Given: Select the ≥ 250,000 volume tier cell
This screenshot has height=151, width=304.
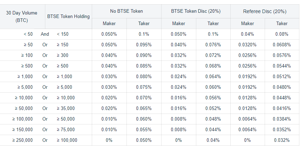Looking at the screenshot, I should point(22,140).
